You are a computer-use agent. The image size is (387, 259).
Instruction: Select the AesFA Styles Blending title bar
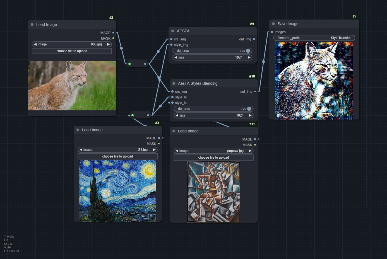(214, 83)
